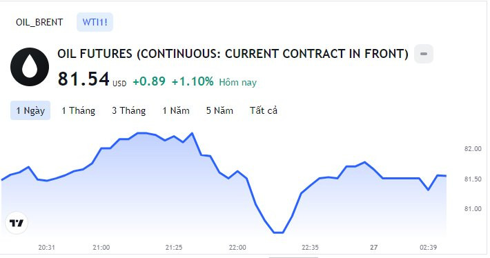
Task: Click the 22:00 time axis label
Action: click(237, 248)
